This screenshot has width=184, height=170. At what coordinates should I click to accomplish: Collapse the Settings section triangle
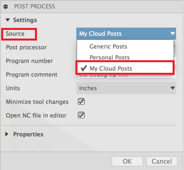(x=7, y=20)
